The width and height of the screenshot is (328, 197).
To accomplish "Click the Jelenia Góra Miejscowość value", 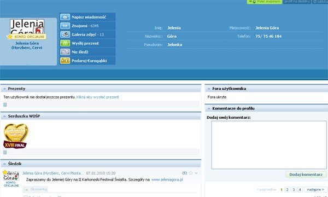I will pos(267,28).
